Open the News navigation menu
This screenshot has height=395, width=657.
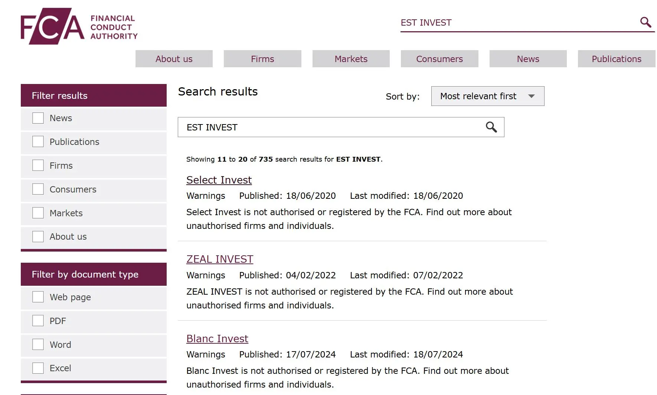click(528, 59)
